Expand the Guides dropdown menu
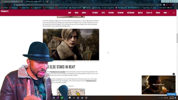 click(x=85, y=13)
